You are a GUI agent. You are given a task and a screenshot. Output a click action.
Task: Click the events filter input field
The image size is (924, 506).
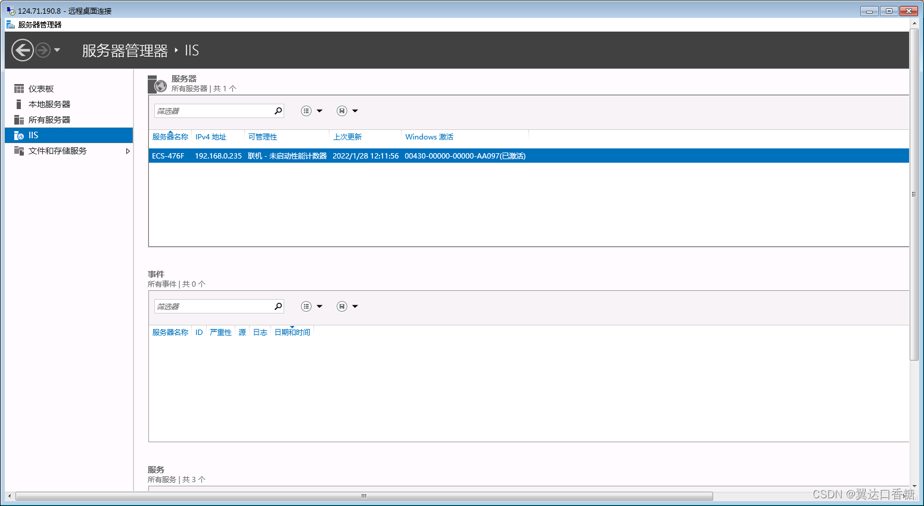213,306
